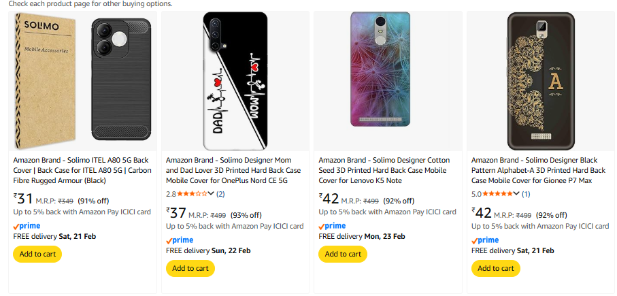Open Cotton Seed Lenovo K5 Note title link
617x296 pixels.
pos(384,170)
